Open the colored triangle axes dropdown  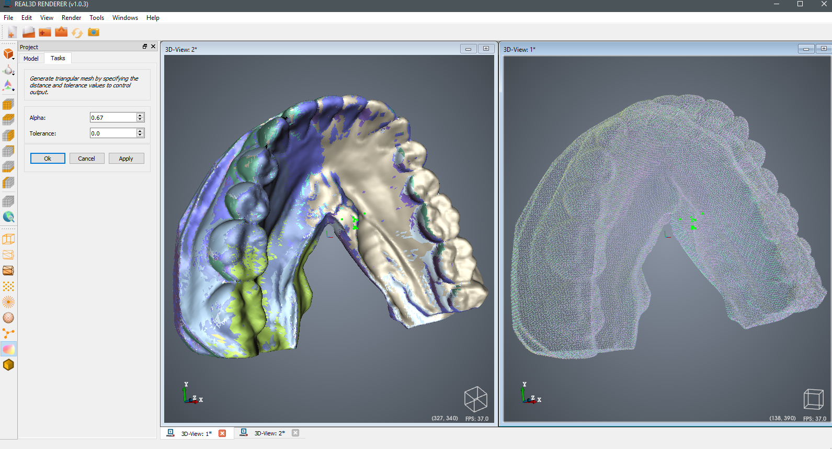coord(9,85)
